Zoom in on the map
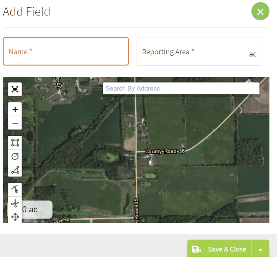 click(x=15, y=109)
